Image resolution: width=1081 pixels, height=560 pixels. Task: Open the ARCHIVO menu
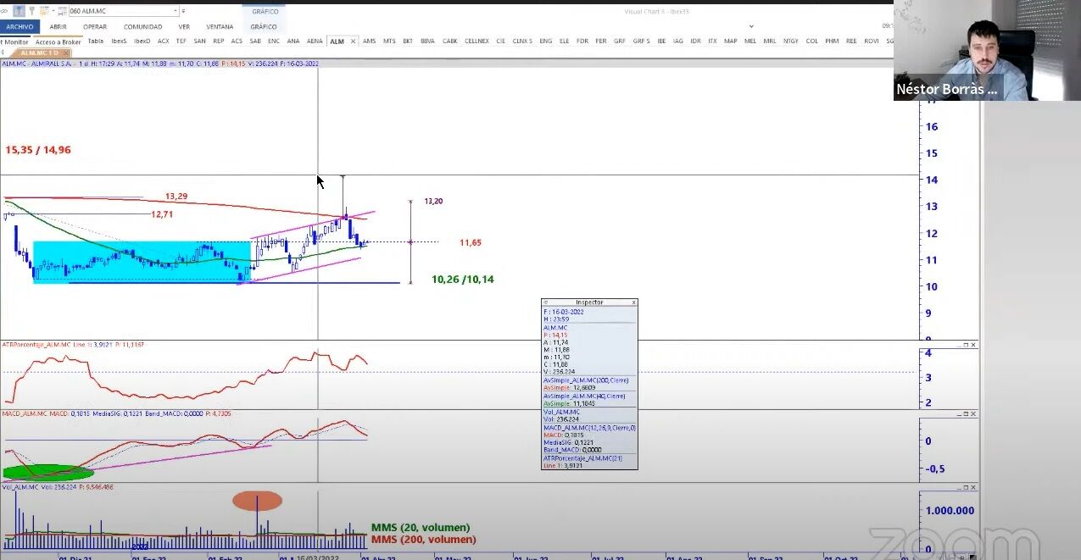click(20, 26)
